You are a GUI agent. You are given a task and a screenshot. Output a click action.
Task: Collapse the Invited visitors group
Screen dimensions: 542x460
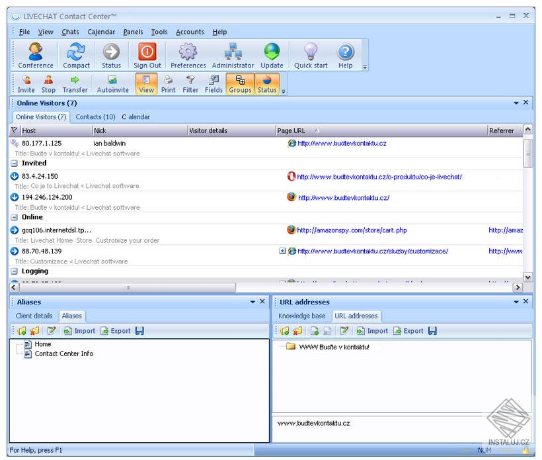[x=15, y=163]
